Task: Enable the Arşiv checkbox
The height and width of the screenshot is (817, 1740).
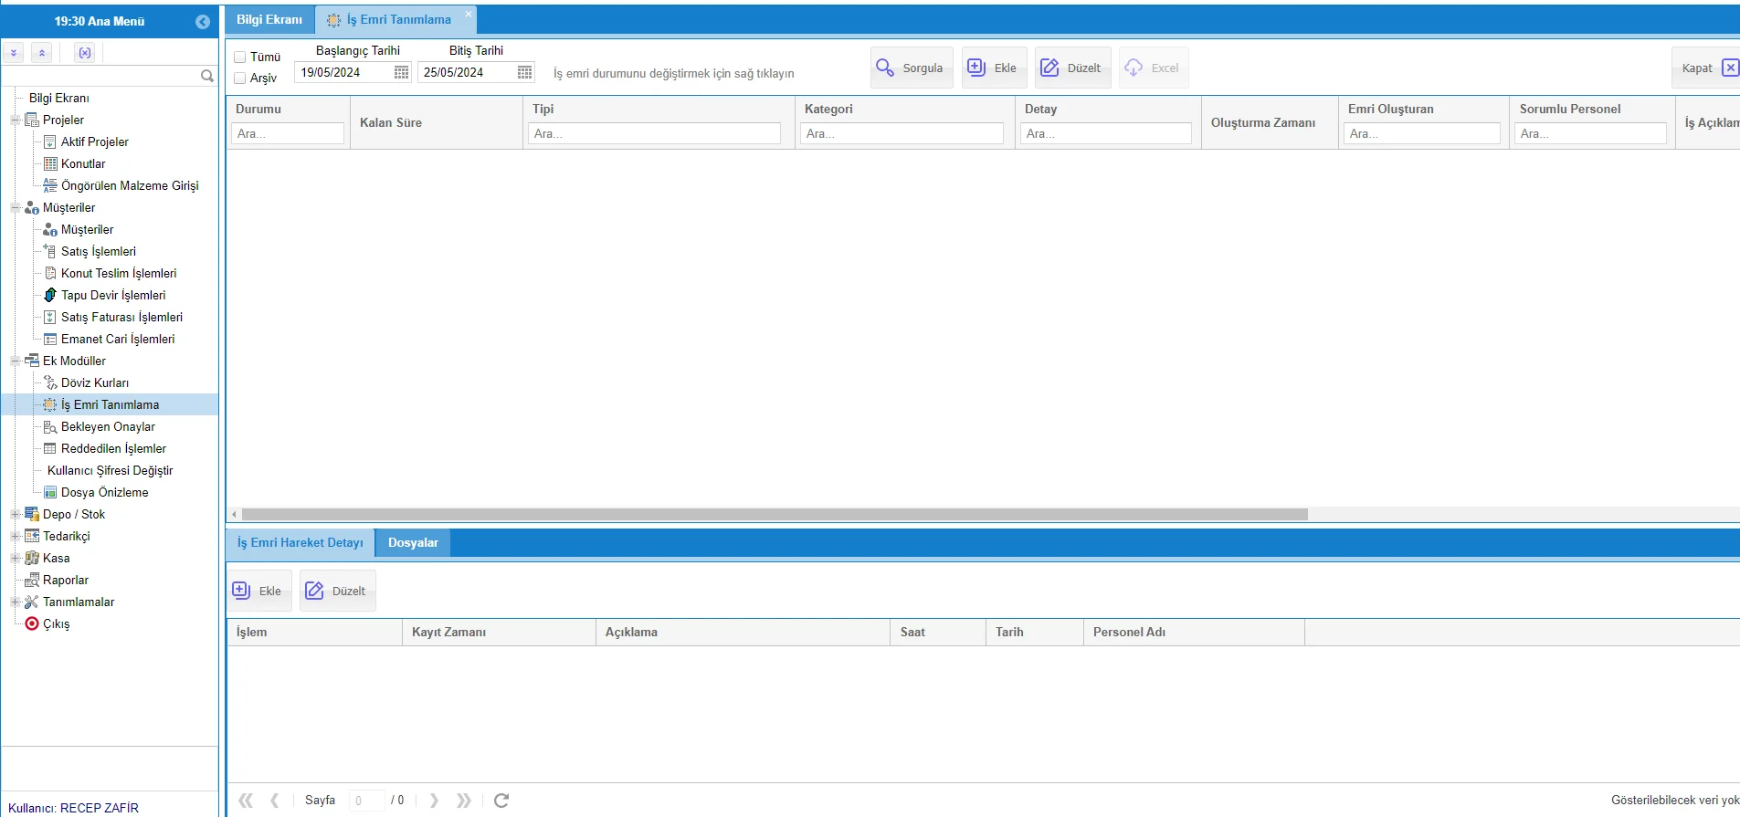Action: click(x=240, y=79)
